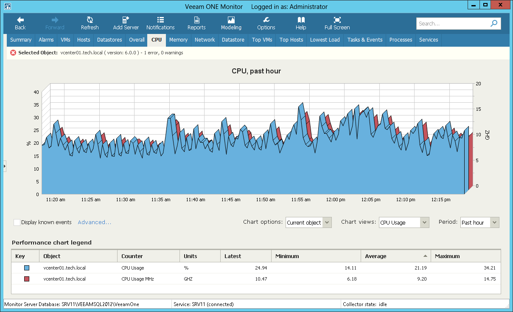The image size is (513, 312).
Task: Refresh the monitor view
Action: (x=90, y=23)
